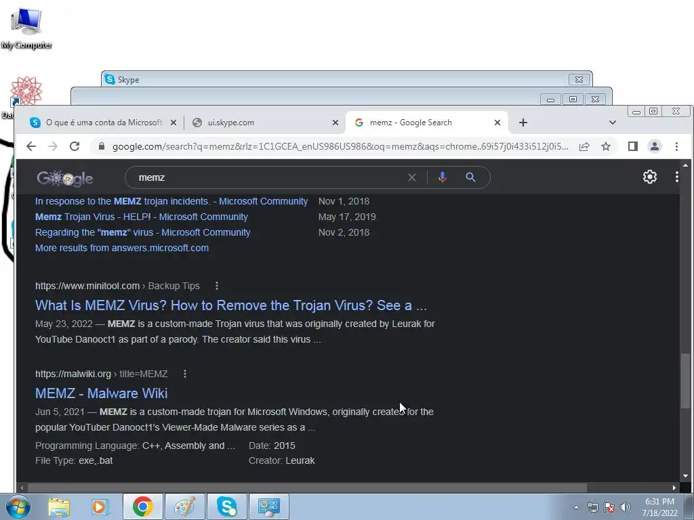Open the Action Center flag icon
Screen dimensions: 694x520
point(609,508)
